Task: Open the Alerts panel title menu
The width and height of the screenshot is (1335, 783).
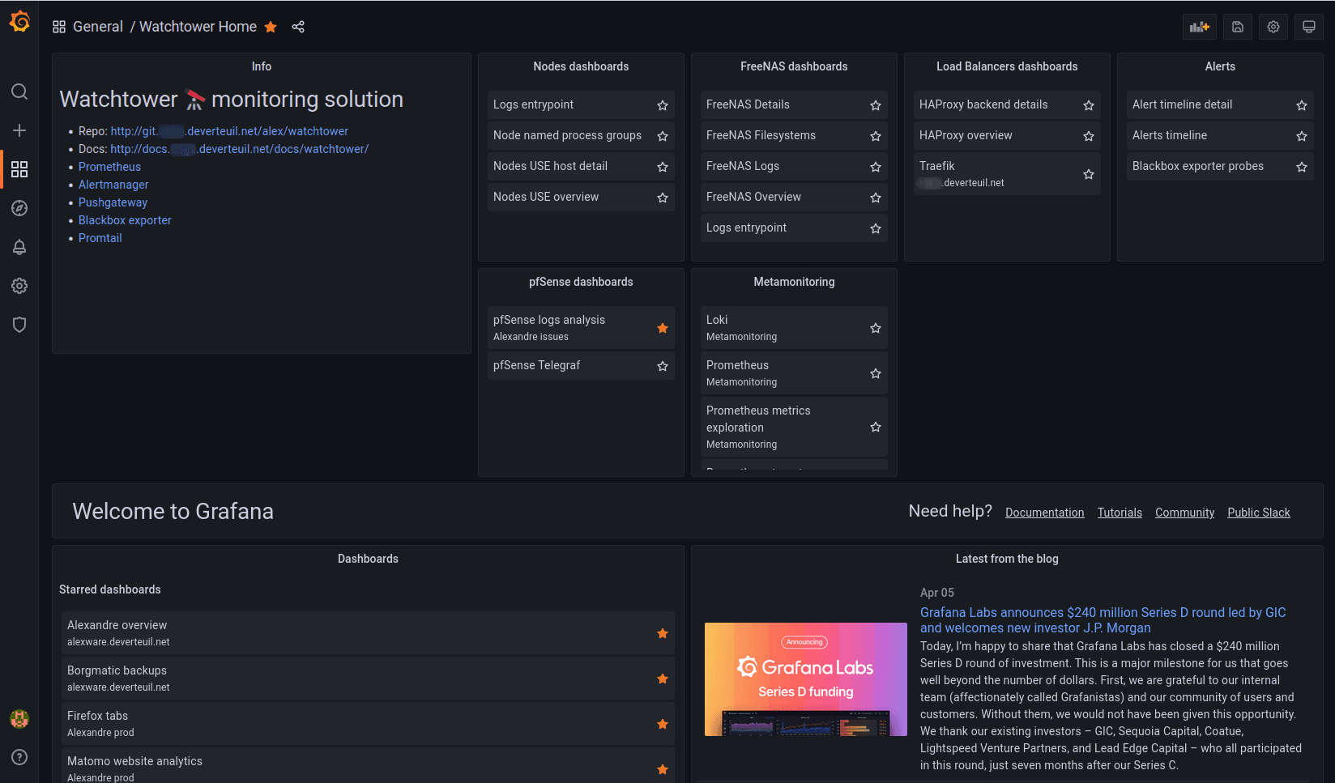Action: [1220, 66]
